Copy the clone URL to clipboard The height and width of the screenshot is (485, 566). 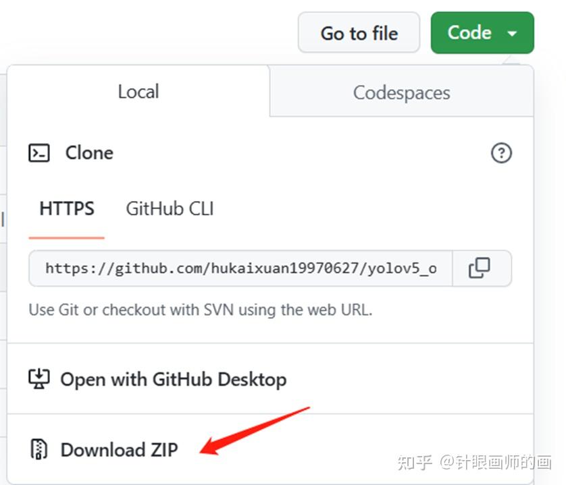coord(480,268)
